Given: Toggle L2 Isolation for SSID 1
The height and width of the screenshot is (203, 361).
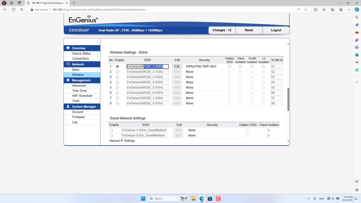Looking at the screenshot, I should [x=263, y=67].
